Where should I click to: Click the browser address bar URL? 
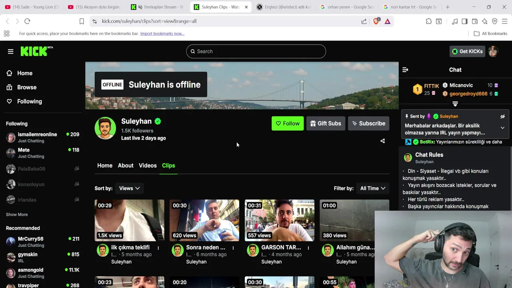point(149,21)
